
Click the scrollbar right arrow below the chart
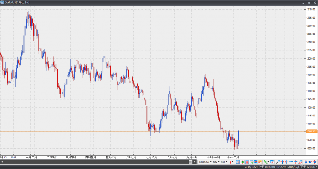[x=195, y=161]
